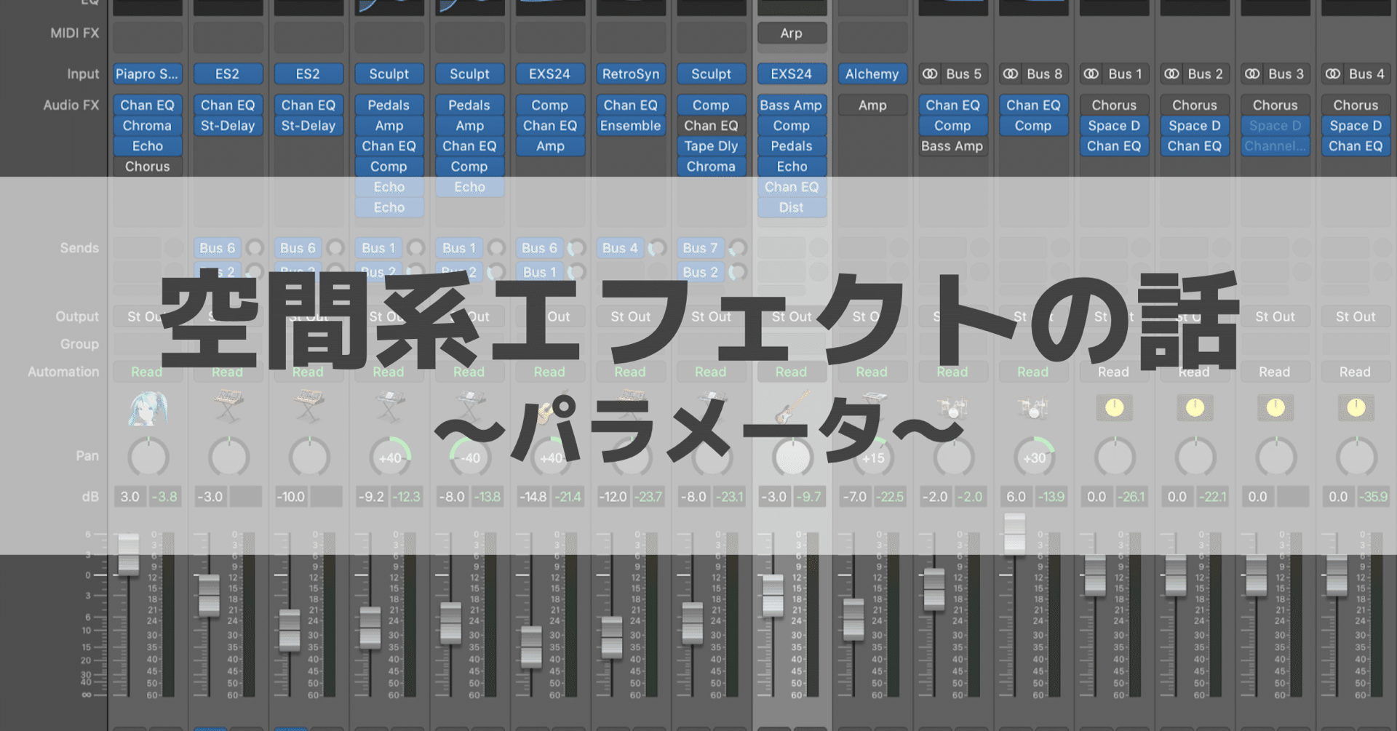Click volume fader on RetroSyn channel
Image resolution: width=1397 pixels, height=731 pixels.
pos(612,637)
